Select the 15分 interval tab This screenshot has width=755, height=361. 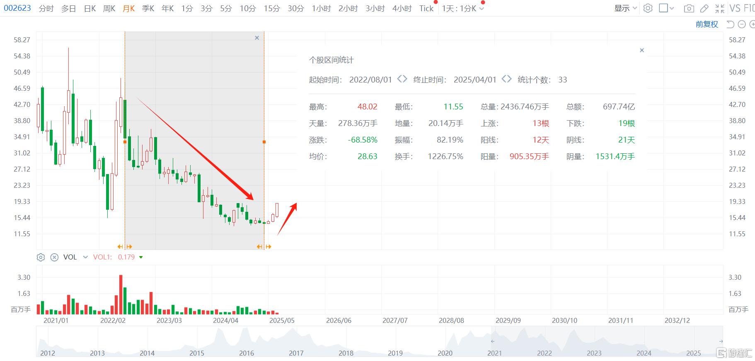pyautogui.click(x=272, y=9)
